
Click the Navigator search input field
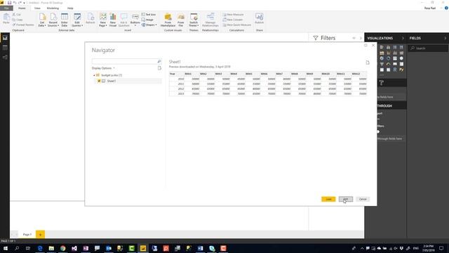(x=126, y=61)
